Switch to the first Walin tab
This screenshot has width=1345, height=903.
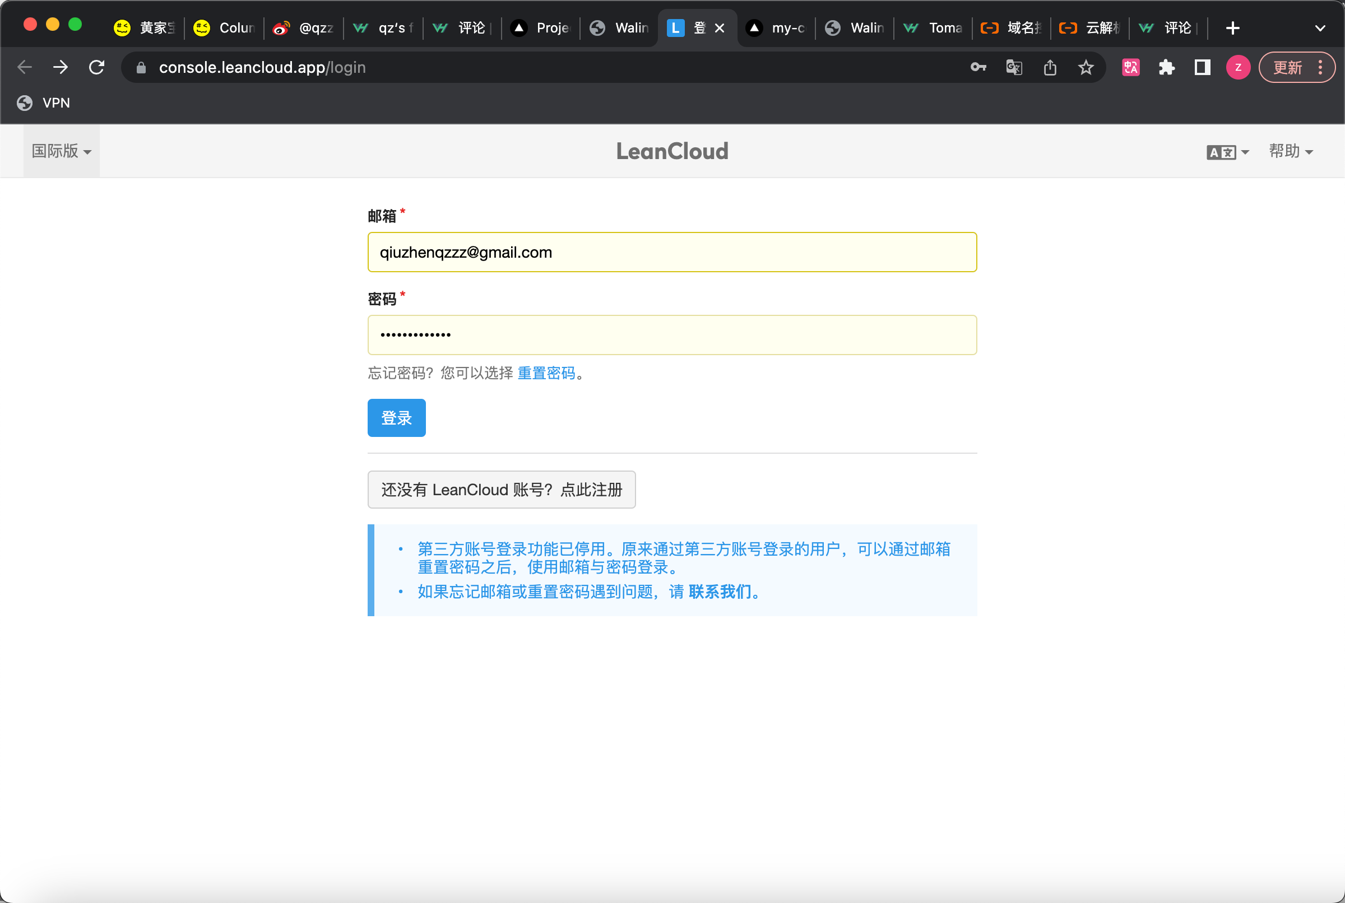tap(620, 27)
